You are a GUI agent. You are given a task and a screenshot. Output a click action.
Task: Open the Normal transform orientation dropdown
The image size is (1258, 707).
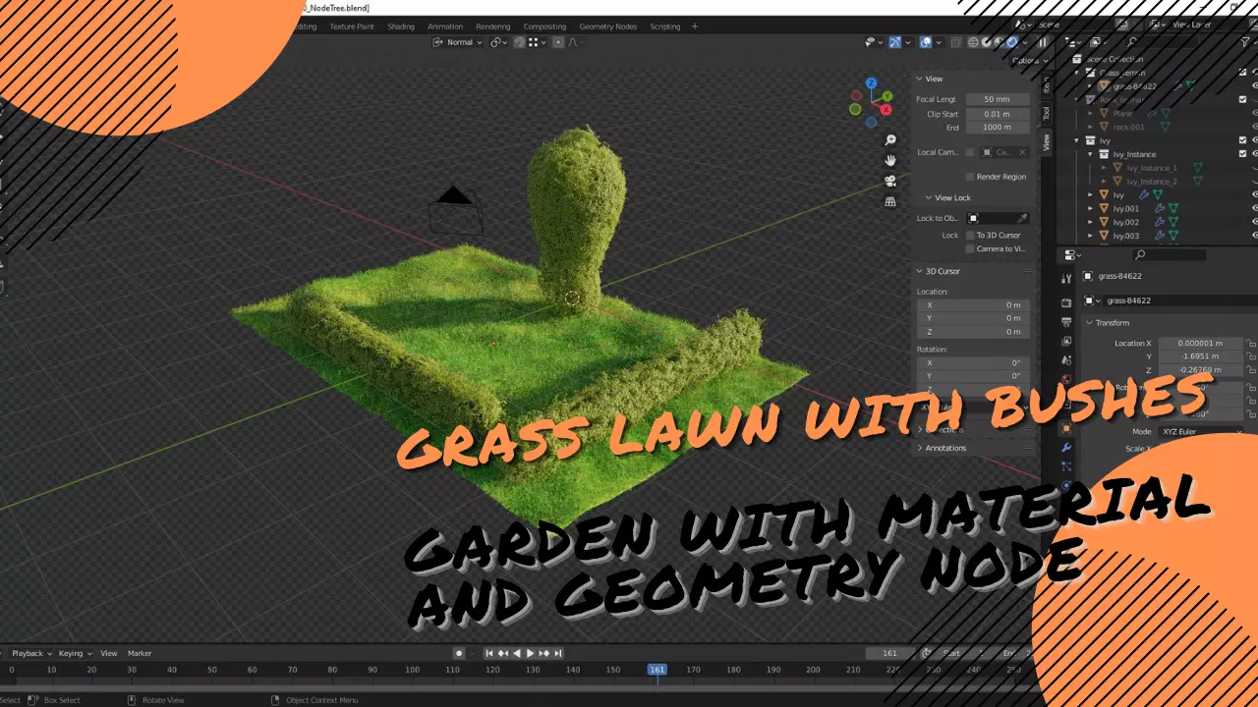click(459, 42)
